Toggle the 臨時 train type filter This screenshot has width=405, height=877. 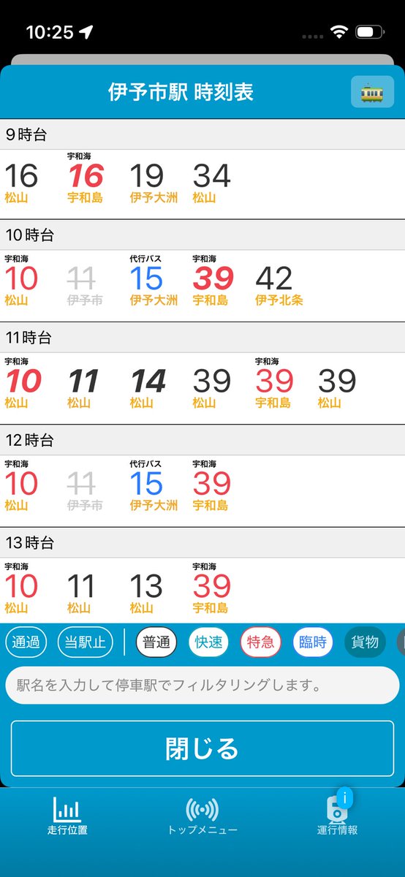click(x=313, y=642)
